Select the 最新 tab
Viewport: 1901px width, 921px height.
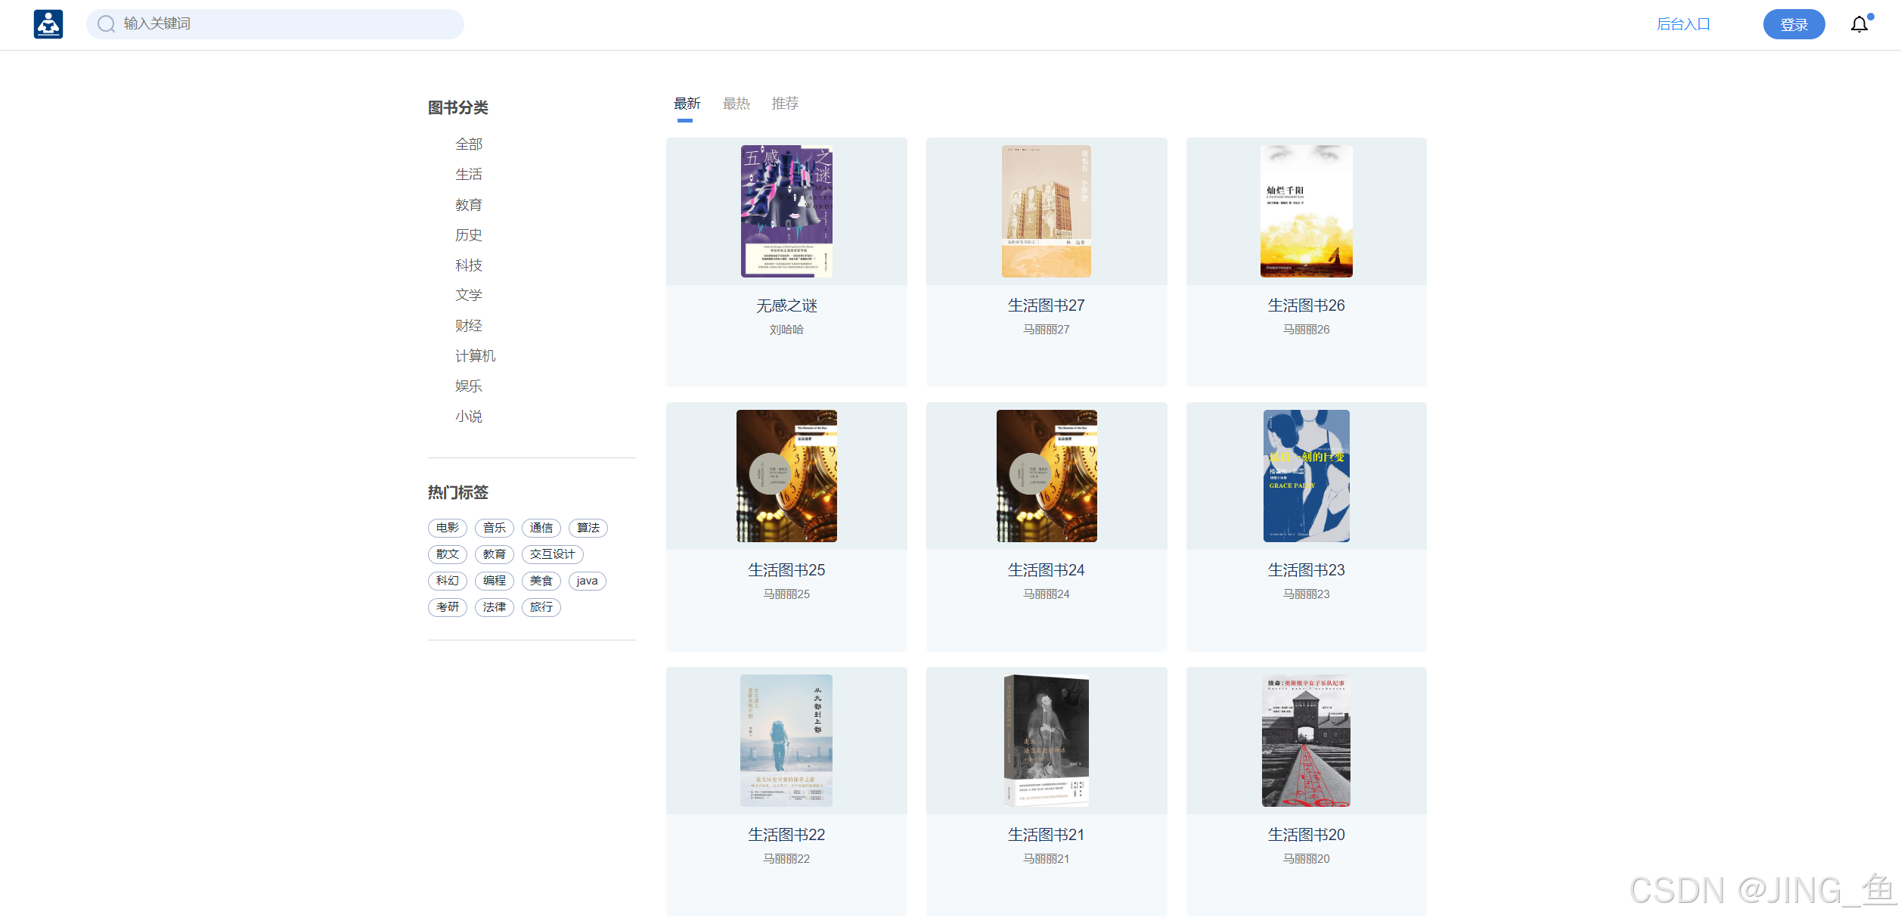[687, 104]
